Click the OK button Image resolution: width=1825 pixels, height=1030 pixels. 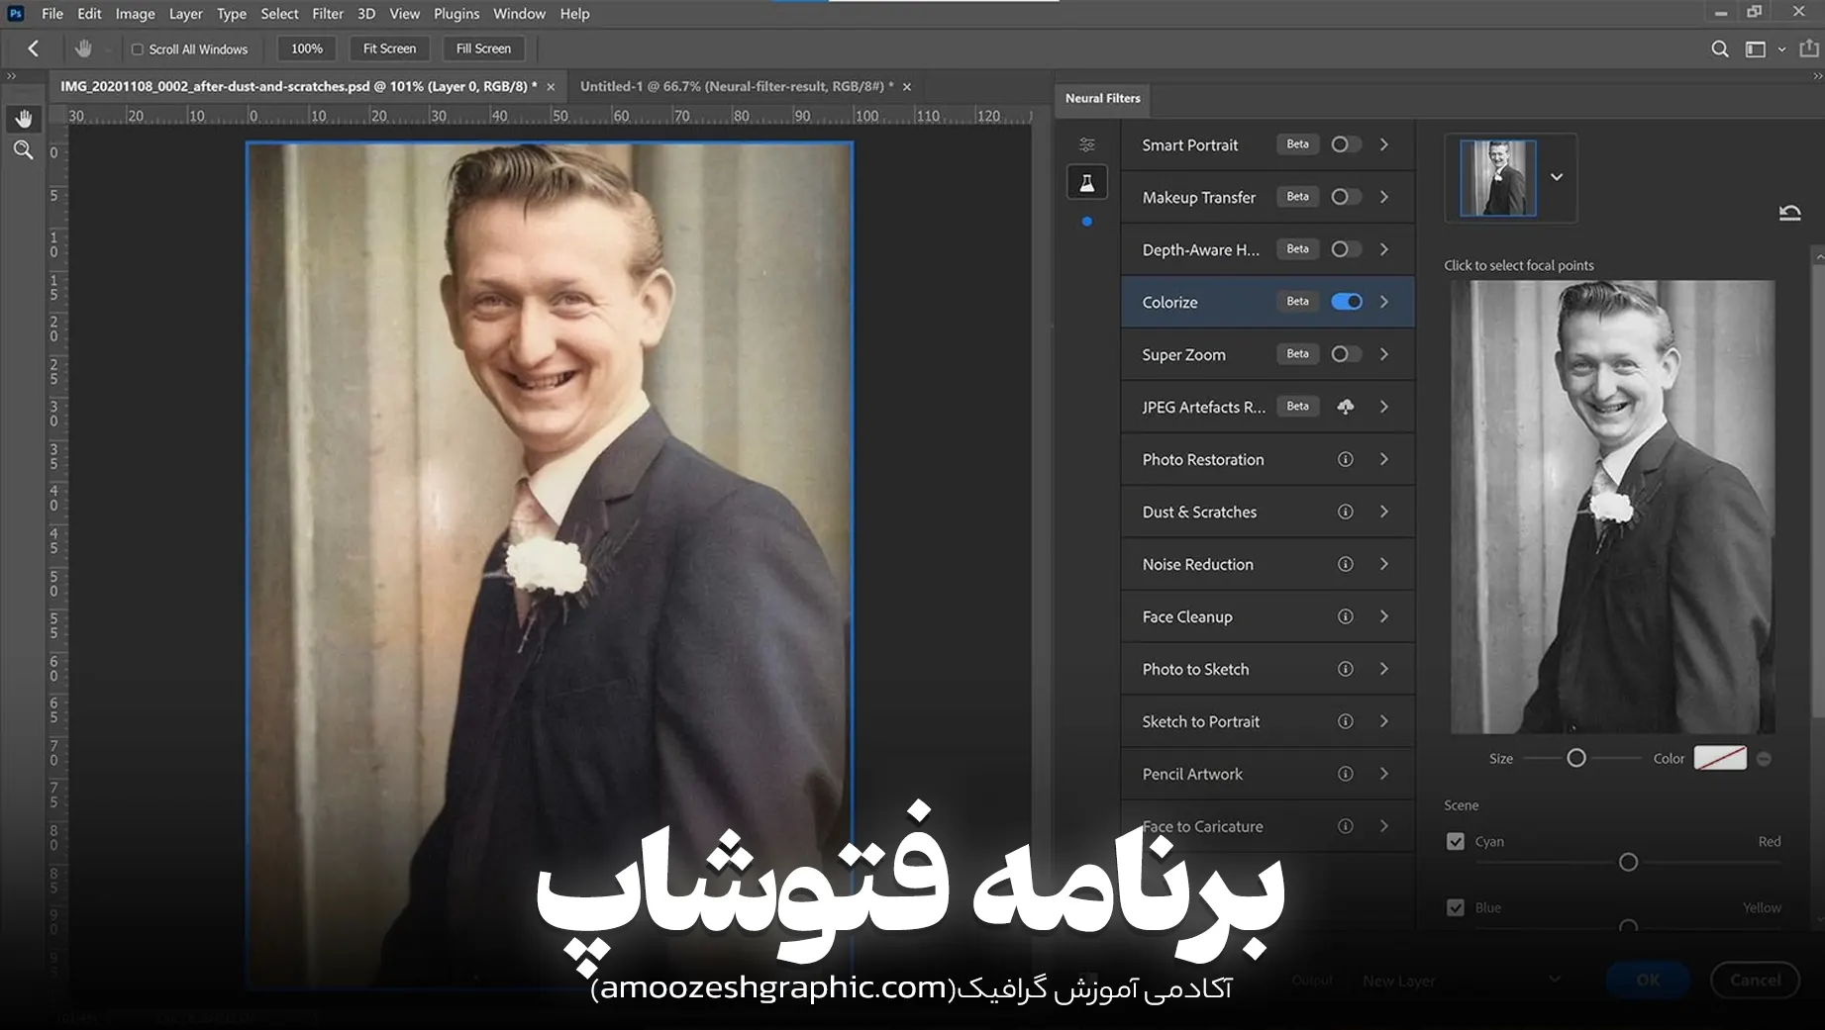click(1649, 980)
